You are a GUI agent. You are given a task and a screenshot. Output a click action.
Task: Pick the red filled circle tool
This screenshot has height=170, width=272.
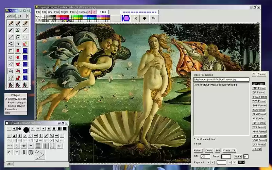coord(18,57)
